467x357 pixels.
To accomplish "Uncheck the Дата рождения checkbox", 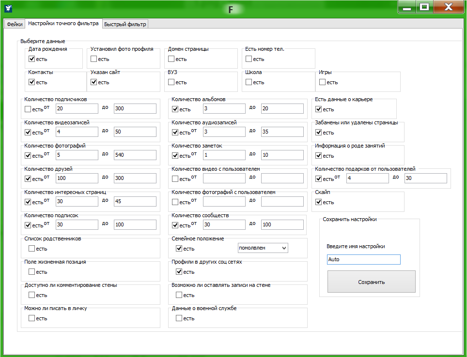I will click(x=32, y=59).
